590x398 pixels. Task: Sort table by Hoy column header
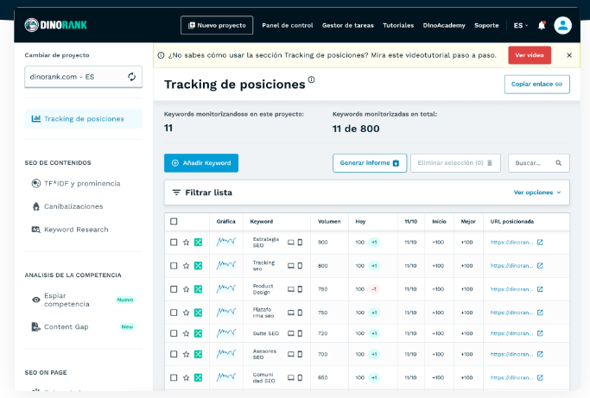click(360, 222)
